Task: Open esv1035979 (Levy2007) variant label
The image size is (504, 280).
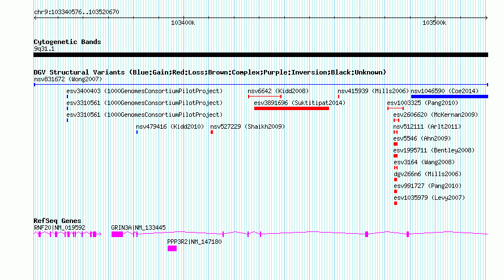Action: pos(429,198)
